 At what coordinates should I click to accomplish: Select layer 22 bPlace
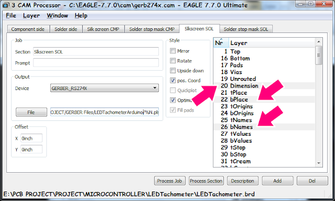264,99
